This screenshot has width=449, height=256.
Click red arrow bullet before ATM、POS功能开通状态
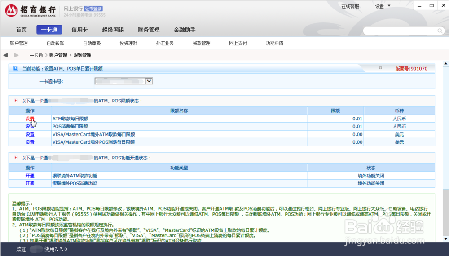pos(16,158)
